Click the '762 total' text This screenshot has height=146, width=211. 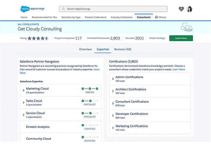(120, 81)
